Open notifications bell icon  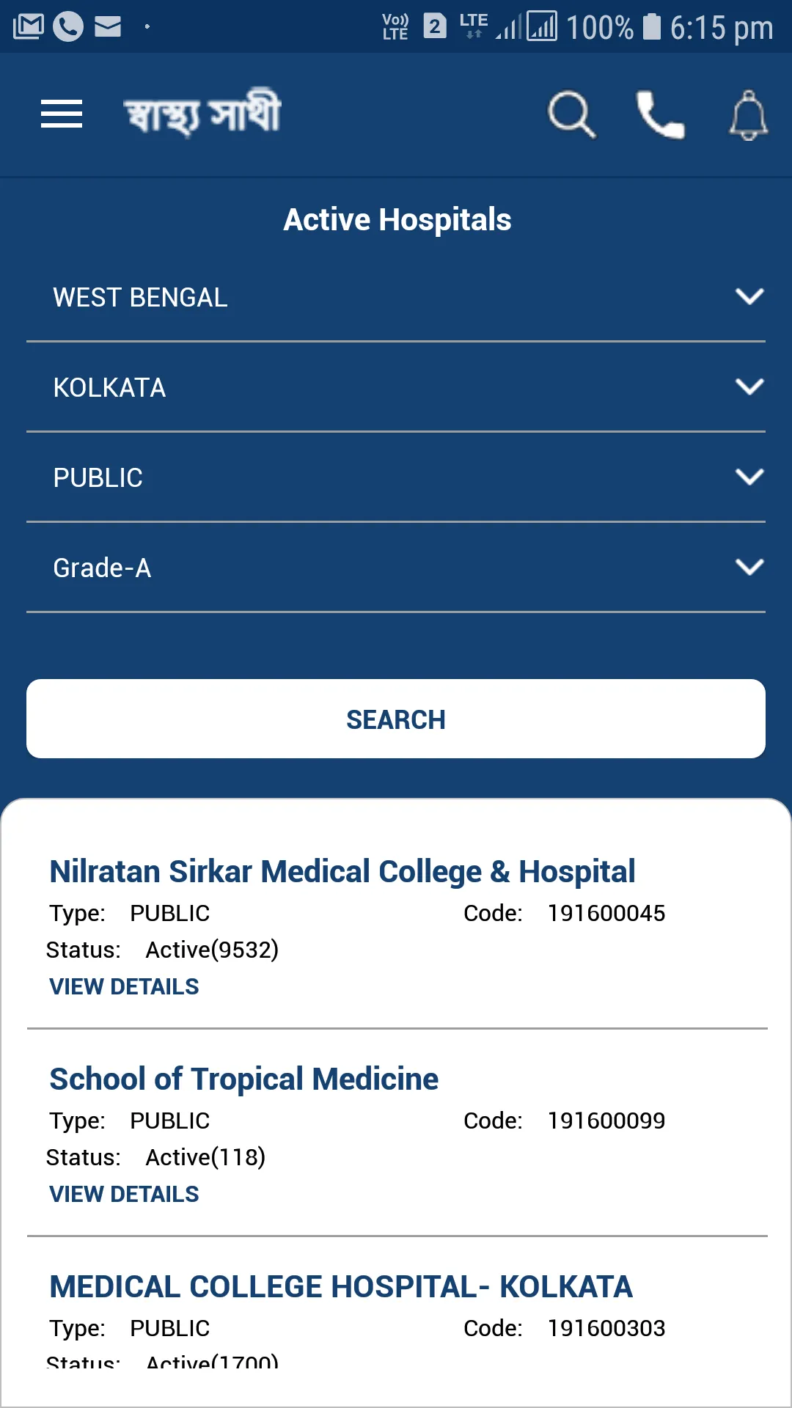click(x=748, y=115)
